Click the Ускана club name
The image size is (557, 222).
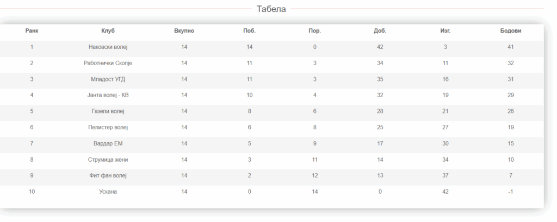(x=108, y=192)
